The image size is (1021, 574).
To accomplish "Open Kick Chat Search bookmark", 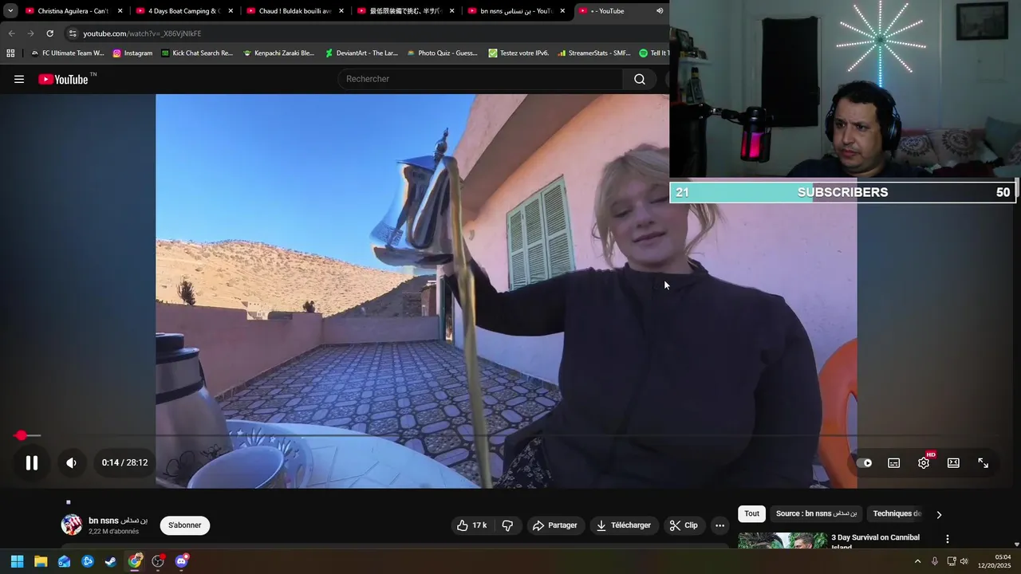I will click(197, 53).
